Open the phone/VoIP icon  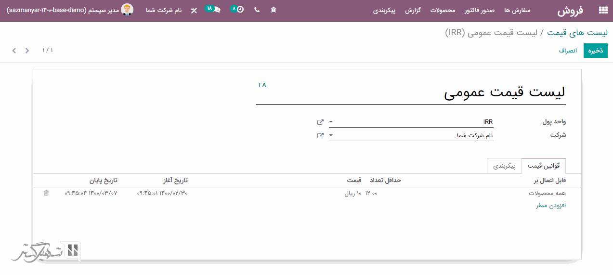tap(257, 10)
